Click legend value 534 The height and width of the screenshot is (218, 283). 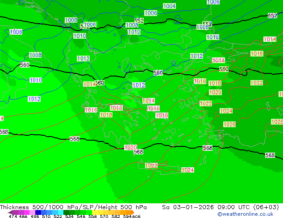click(69, 216)
